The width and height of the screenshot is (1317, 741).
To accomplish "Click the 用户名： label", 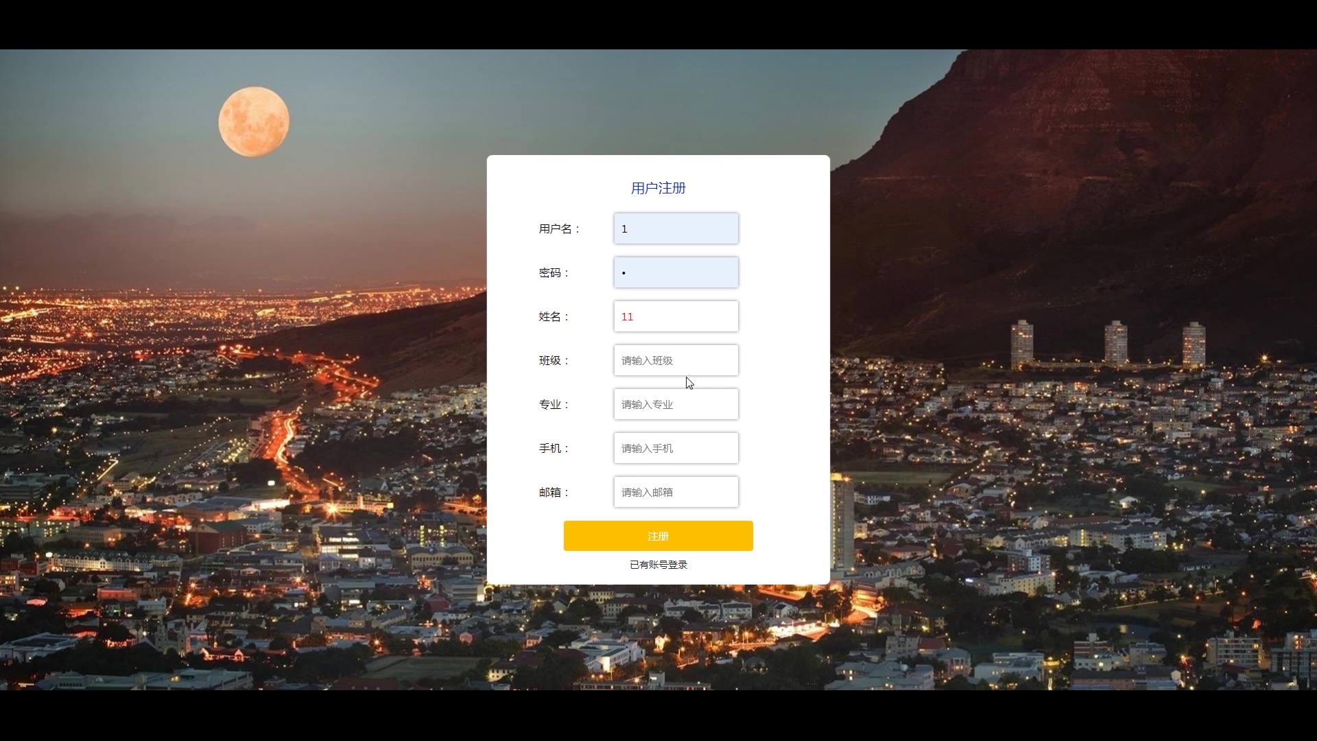I will 559,229.
